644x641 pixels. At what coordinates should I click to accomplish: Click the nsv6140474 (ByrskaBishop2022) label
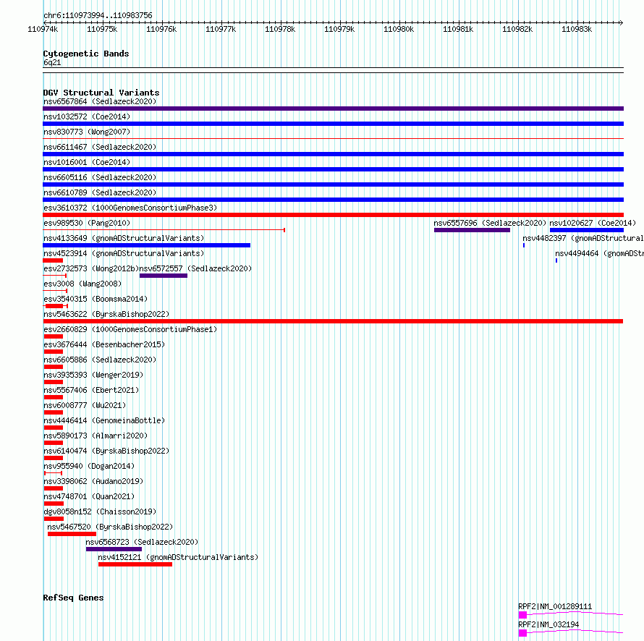[x=106, y=451]
